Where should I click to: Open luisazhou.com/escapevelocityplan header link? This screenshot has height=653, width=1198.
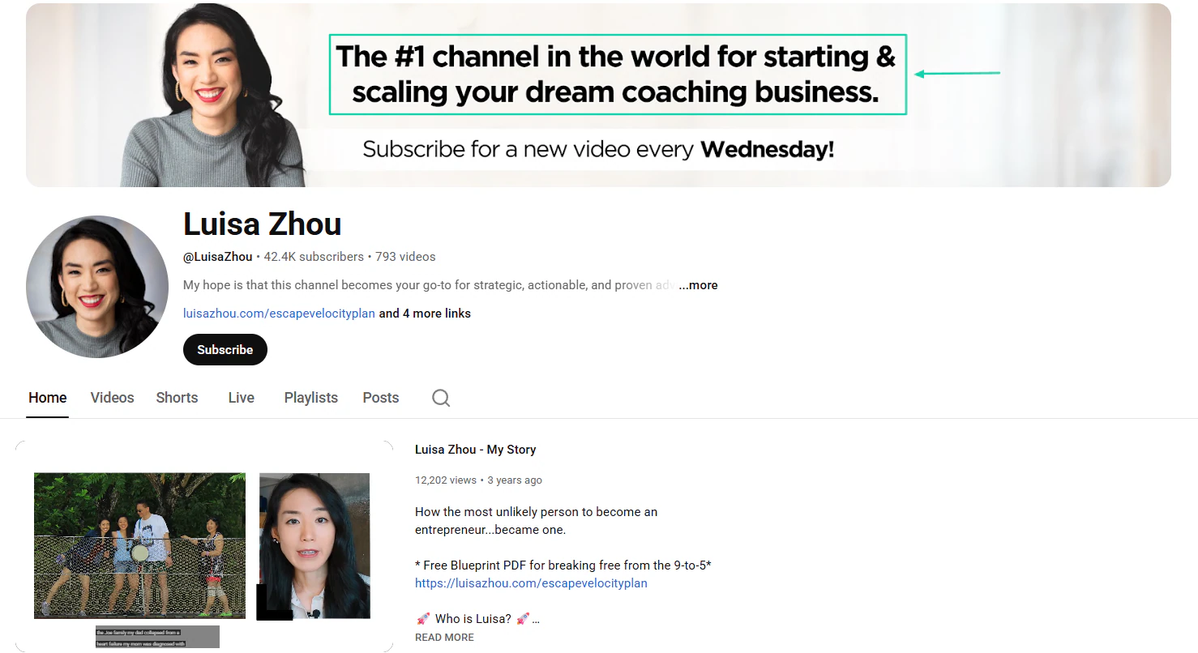pos(279,314)
